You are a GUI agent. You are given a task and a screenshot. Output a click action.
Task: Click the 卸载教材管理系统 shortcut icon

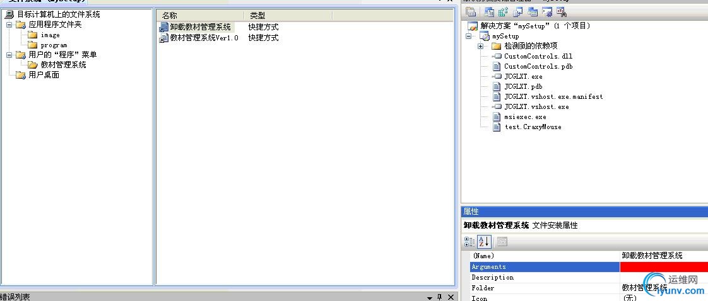(x=163, y=28)
